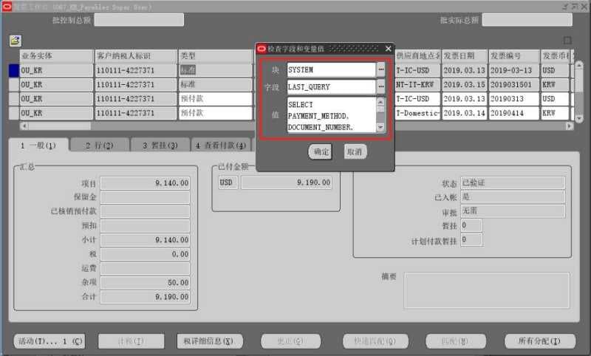Select the invoice number cell 2019-03-13
This screenshot has width=591, height=356.
513,70
